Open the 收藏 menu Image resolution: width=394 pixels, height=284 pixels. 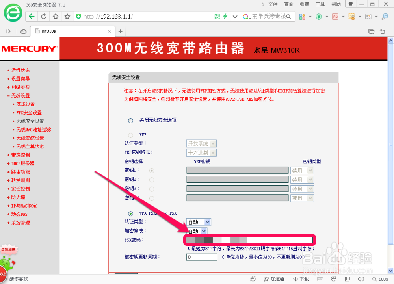[x=304, y=4]
